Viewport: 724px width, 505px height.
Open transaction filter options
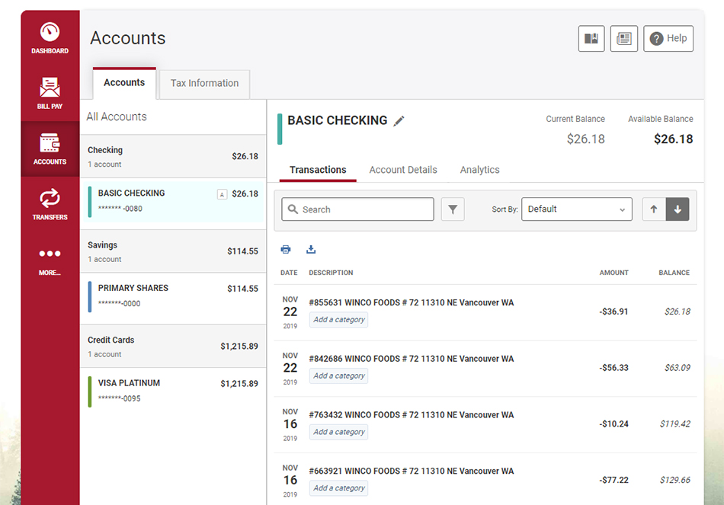pyautogui.click(x=453, y=209)
